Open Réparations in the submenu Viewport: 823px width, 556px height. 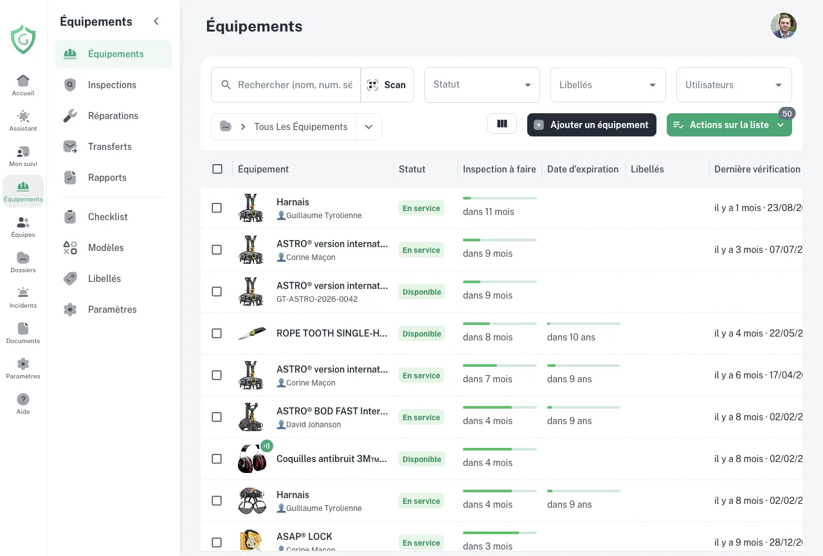[113, 116]
